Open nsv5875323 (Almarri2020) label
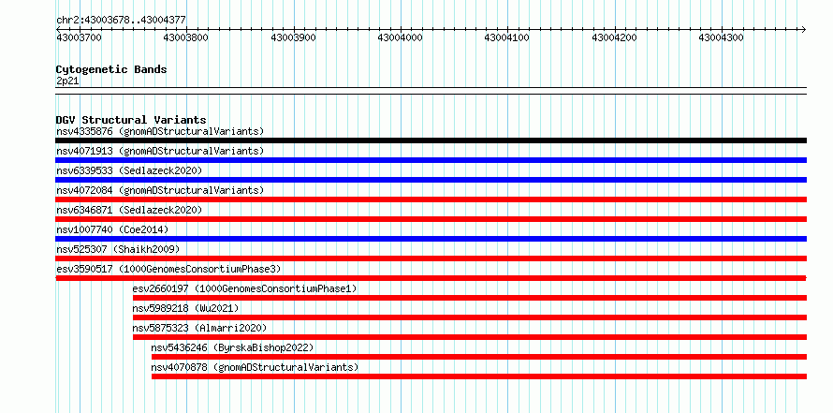 pyautogui.click(x=199, y=328)
